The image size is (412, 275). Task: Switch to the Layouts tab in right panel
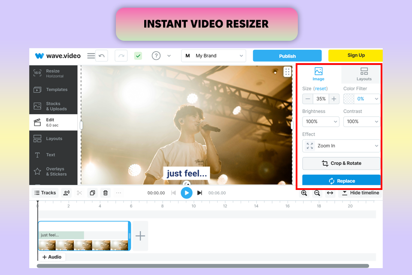click(364, 74)
